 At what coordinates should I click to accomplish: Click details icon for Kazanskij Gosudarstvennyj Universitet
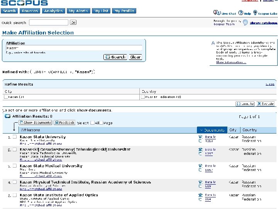coord(200,149)
